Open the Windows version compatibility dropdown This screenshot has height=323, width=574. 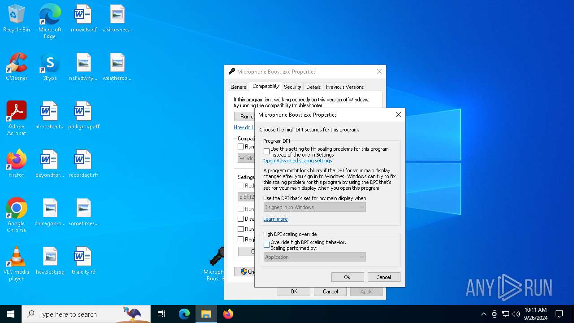coord(246,158)
